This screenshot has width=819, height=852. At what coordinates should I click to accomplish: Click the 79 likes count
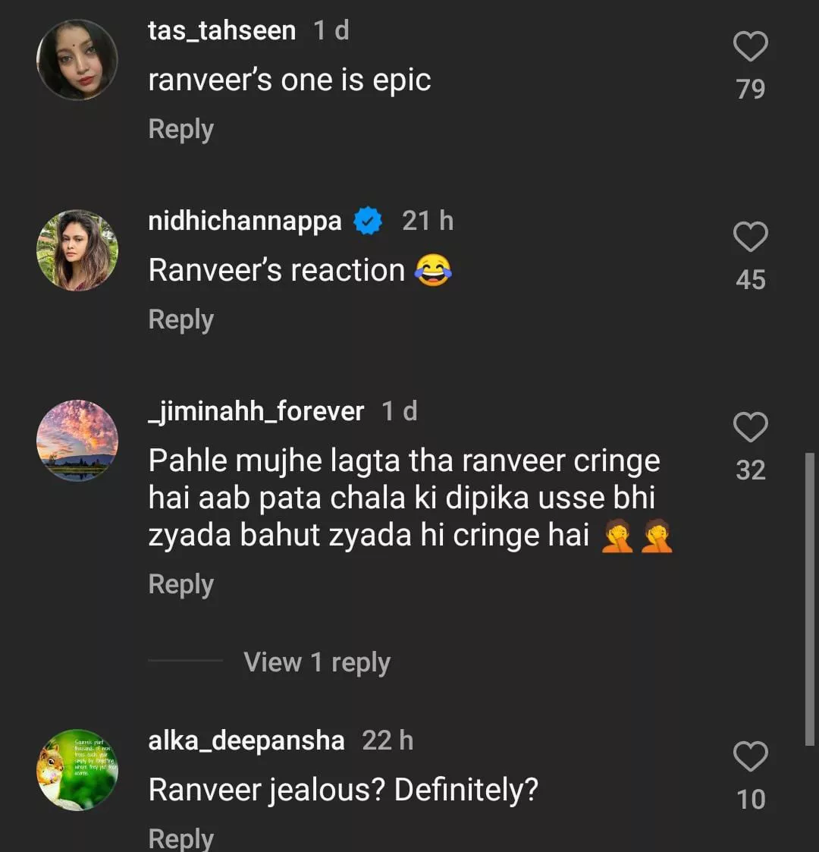(751, 89)
